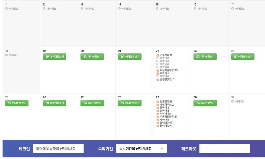Image resolution: width=265 pixels, height=159 pixels.
Task: Click the check icon beside 전통한옥:11 on day 22
Action: (x=158, y=55)
